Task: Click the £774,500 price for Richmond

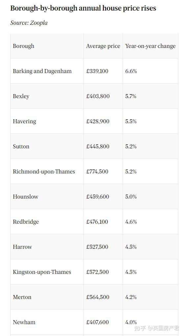Action: (x=97, y=171)
